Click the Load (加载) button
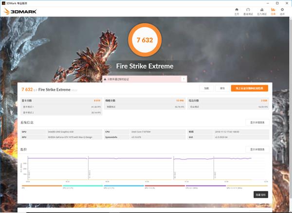Image resolution: width=292 pixels, height=213 pixels. click(206, 89)
